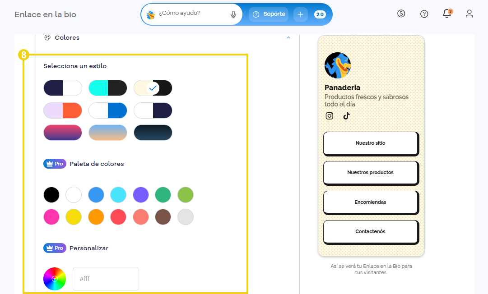This screenshot has width=488, height=294.
Task: Click the Instagram icon in the preview
Action: coord(330,116)
